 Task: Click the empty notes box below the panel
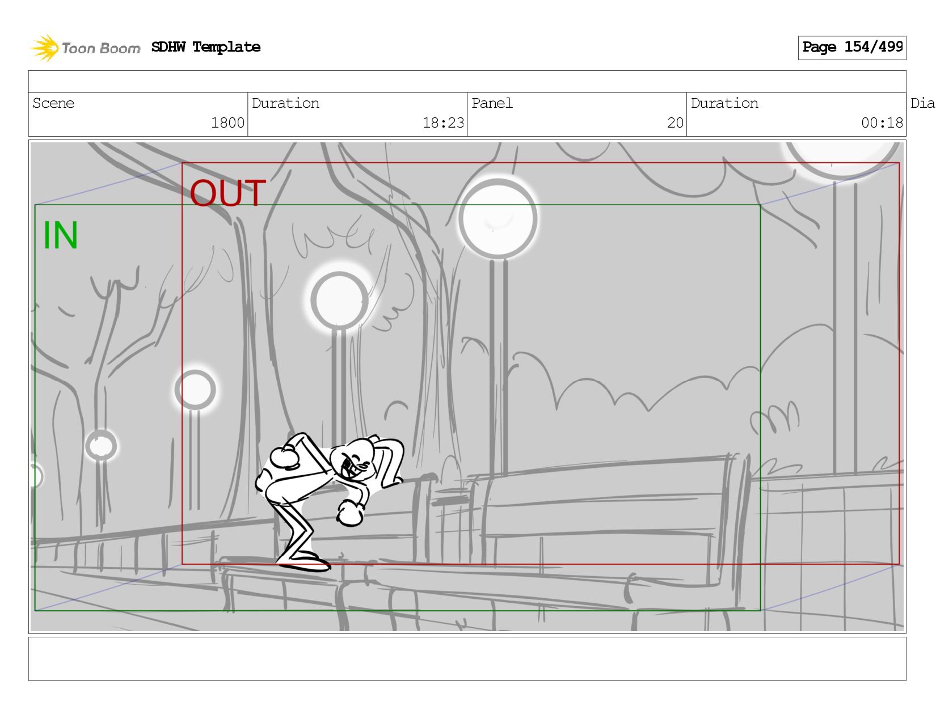coord(467,658)
